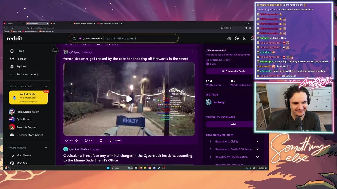Open the Reddit chat icon
The height and width of the screenshot is (189, 337).
tap(237, 38)
